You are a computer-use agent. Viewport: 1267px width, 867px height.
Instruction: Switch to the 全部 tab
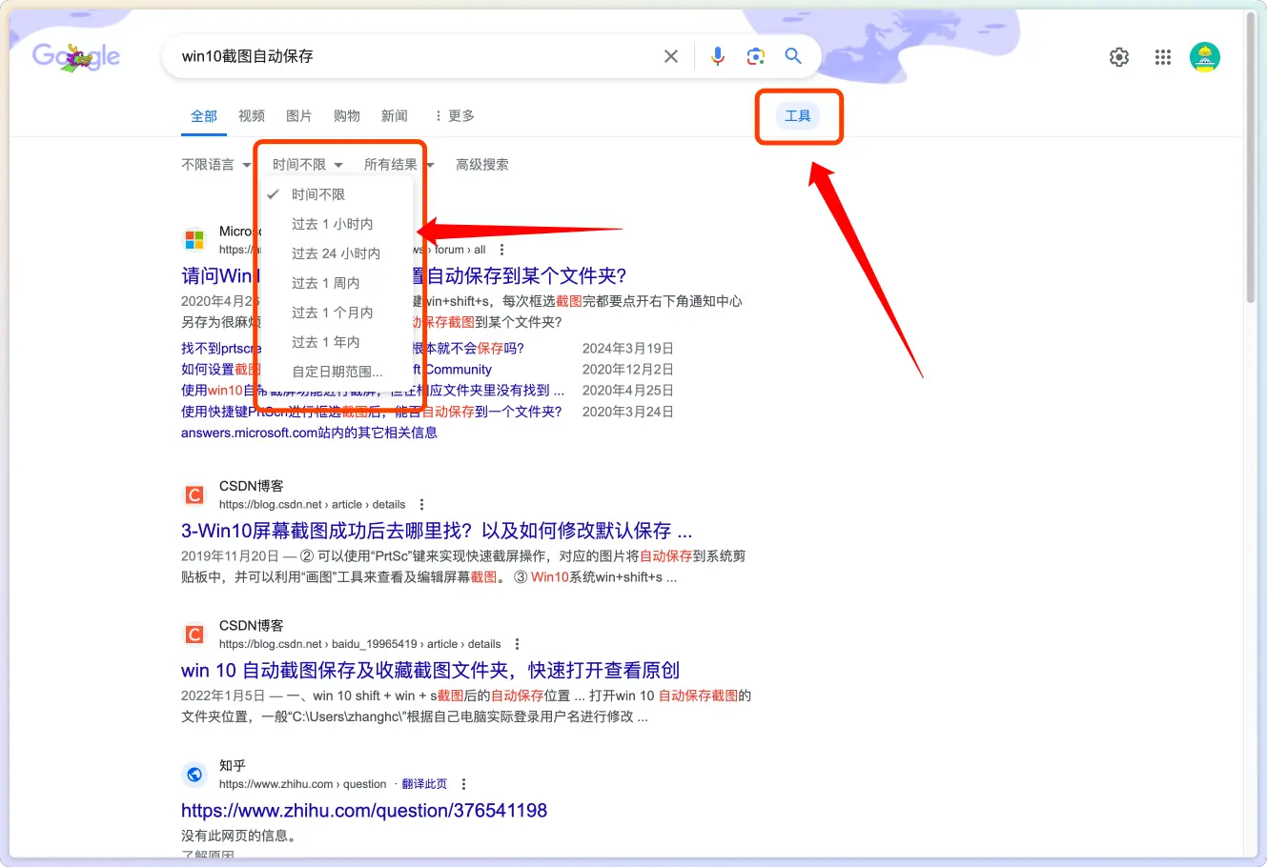[x=204, y=116]
